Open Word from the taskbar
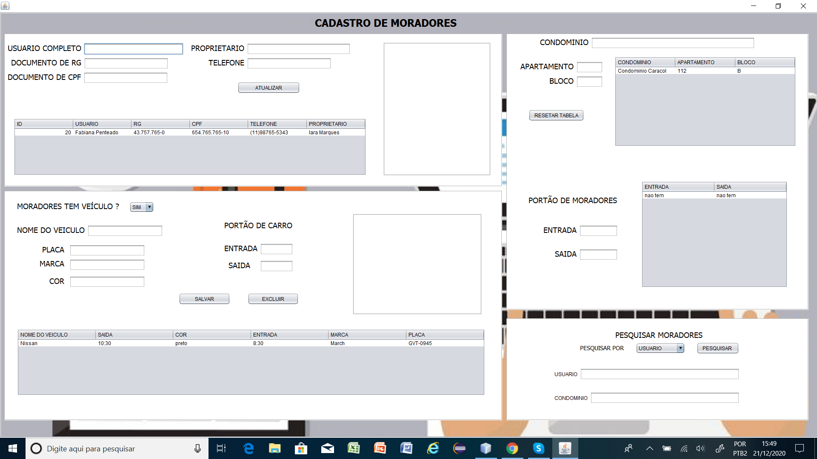 [x=406, y=448]
